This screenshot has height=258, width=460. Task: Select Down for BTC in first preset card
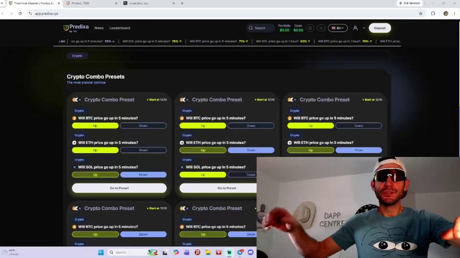coord(143,126)
